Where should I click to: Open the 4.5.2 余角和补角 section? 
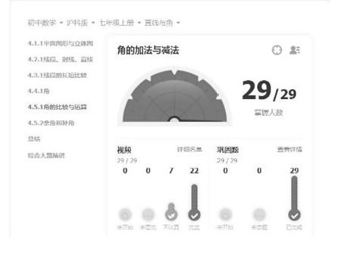pos(51,123)
